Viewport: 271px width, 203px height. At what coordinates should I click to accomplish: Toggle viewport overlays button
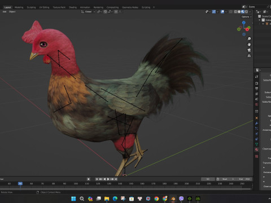coord(222,12)
